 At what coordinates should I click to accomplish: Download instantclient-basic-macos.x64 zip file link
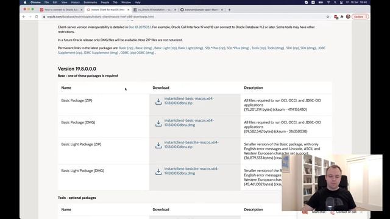[x=189, y=100]
